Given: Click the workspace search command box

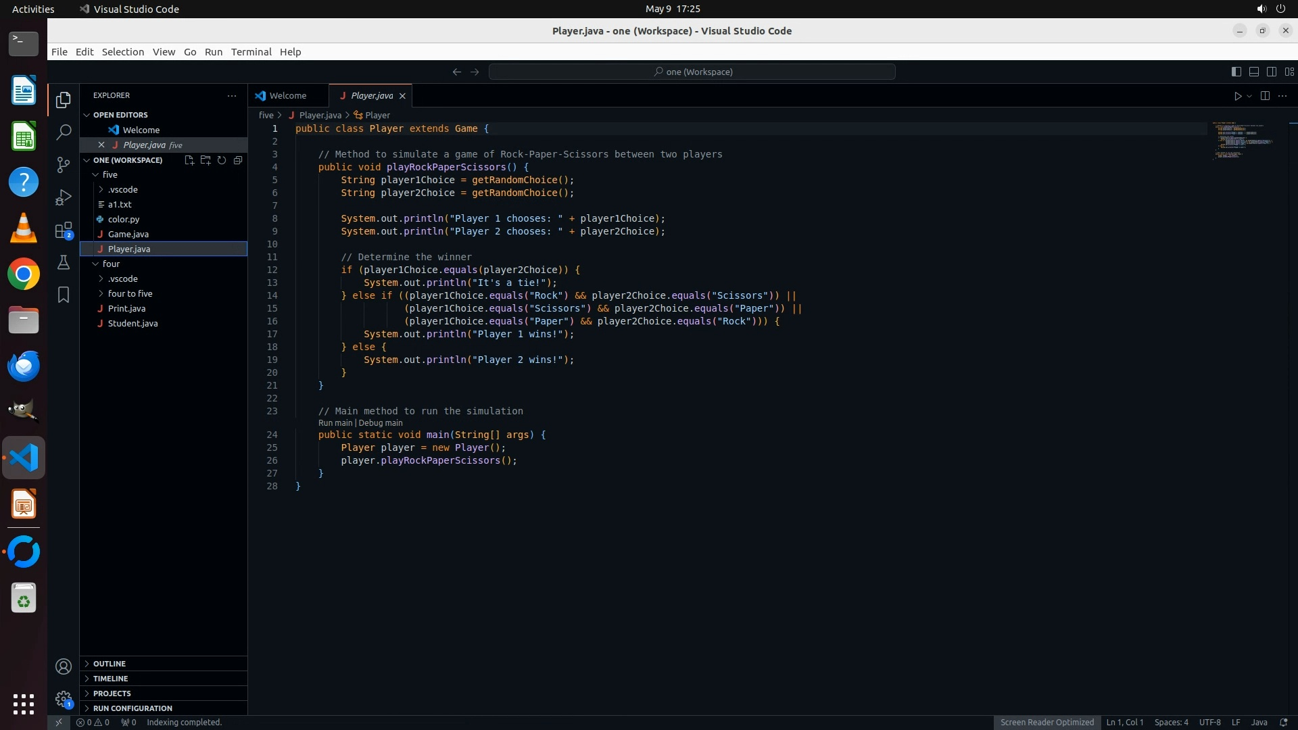Looking at the screenshot, I should (x=692, y=72).
